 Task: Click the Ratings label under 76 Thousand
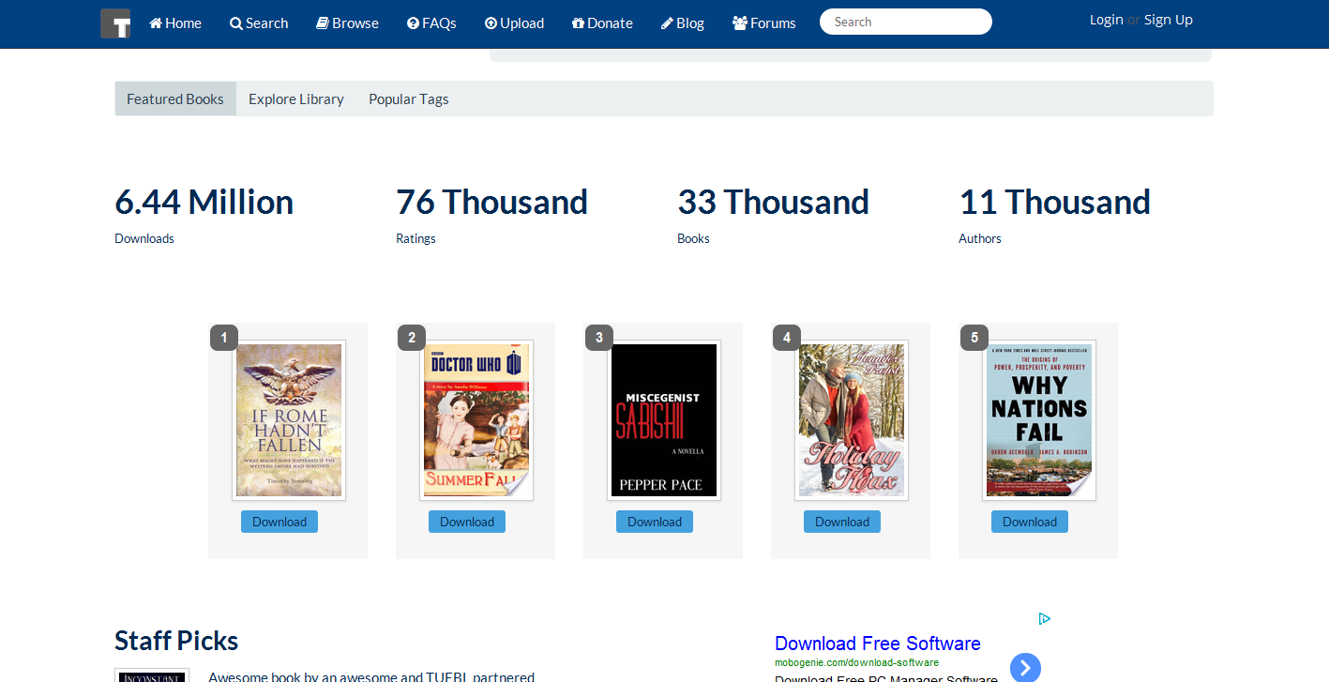(x=415, y=238)
